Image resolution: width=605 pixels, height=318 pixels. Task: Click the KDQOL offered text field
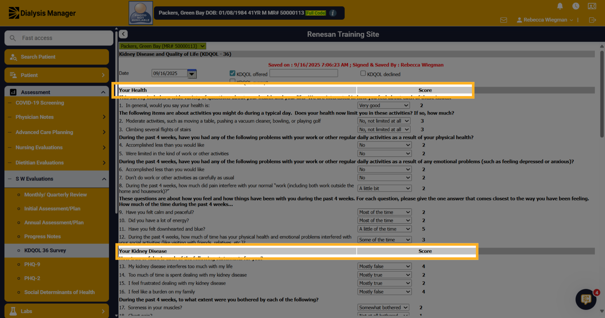click(x=304, y=73)
